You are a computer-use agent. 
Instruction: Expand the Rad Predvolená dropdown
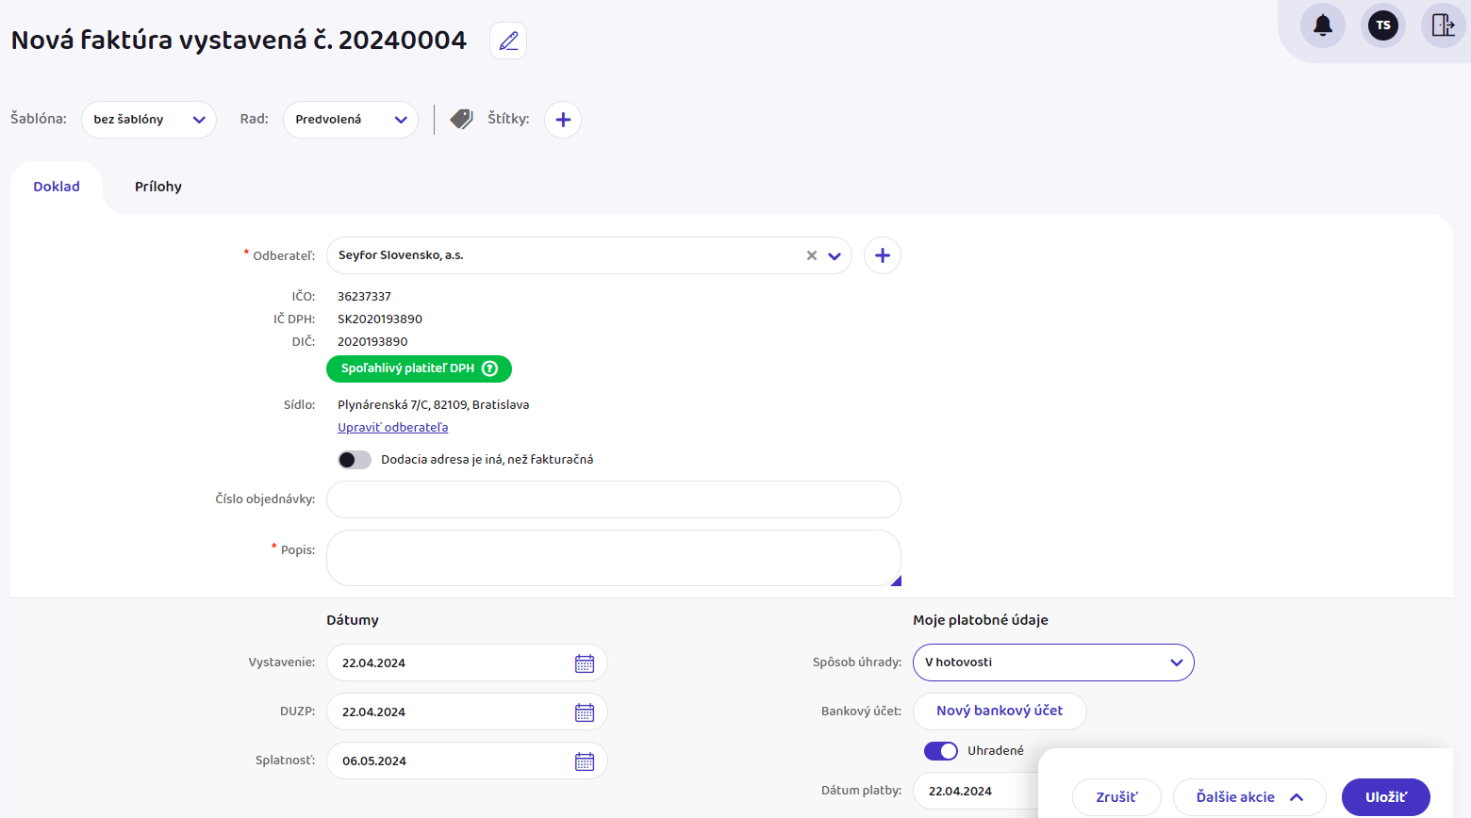pyautogui.click(x=350, y=120)
